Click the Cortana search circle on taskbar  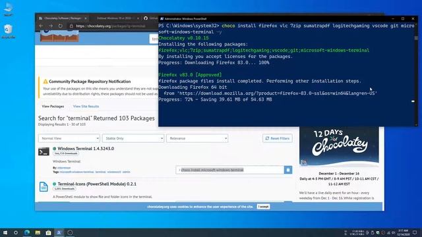[x=16, y=232]
